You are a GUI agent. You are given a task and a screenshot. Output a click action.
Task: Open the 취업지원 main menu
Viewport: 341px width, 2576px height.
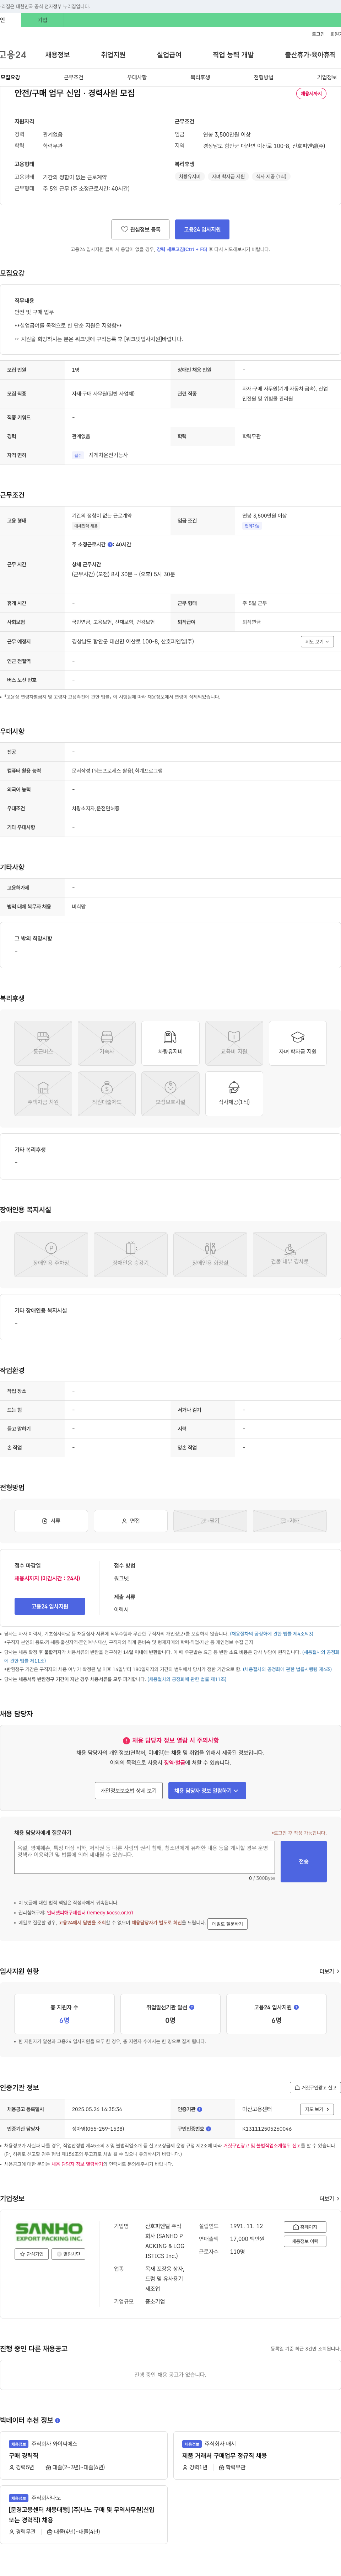[113, 55]
